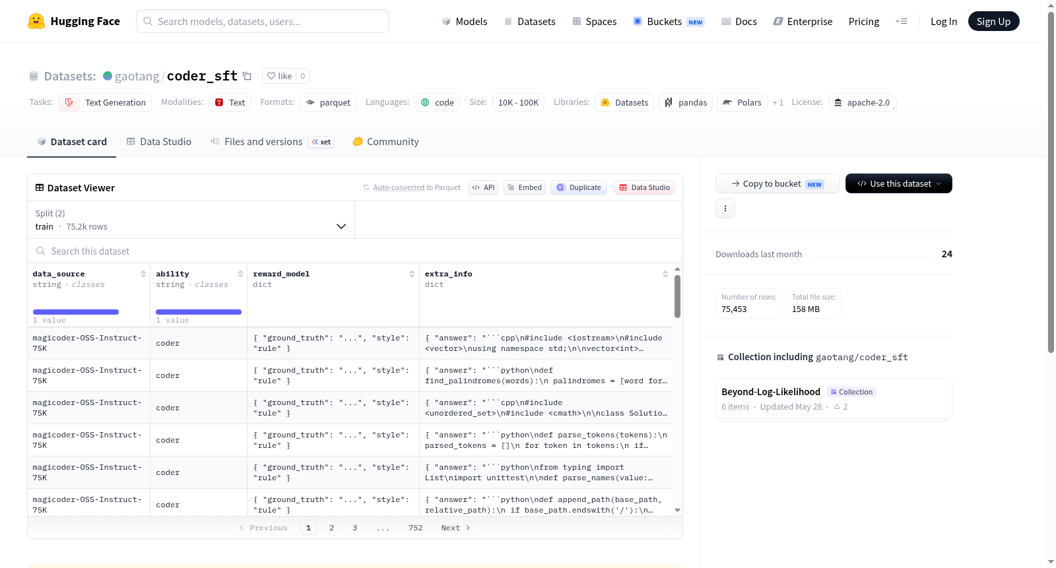This screenshot has width=1056, height=568.
Task: Sort the extra_info column
Action: tap(665, 274)
